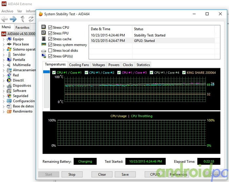The width and height of the screenshot is (229, 182).
Task: Click the Placa base motherboard icon
Action: coord(9,44)
